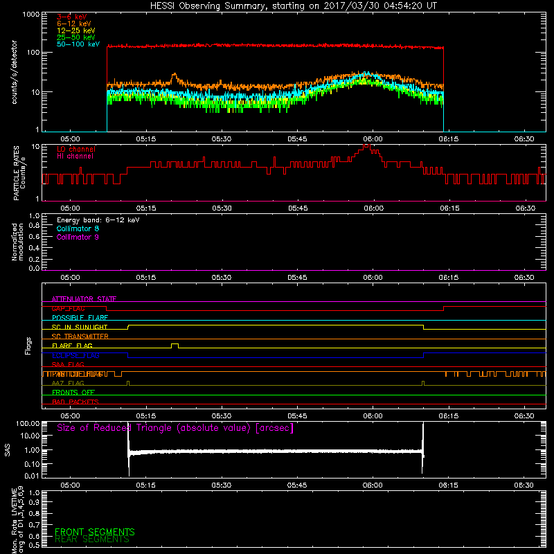Click the Normalized modulation axis title
This screenshot has width=554, height=554.
pos(17,242)
